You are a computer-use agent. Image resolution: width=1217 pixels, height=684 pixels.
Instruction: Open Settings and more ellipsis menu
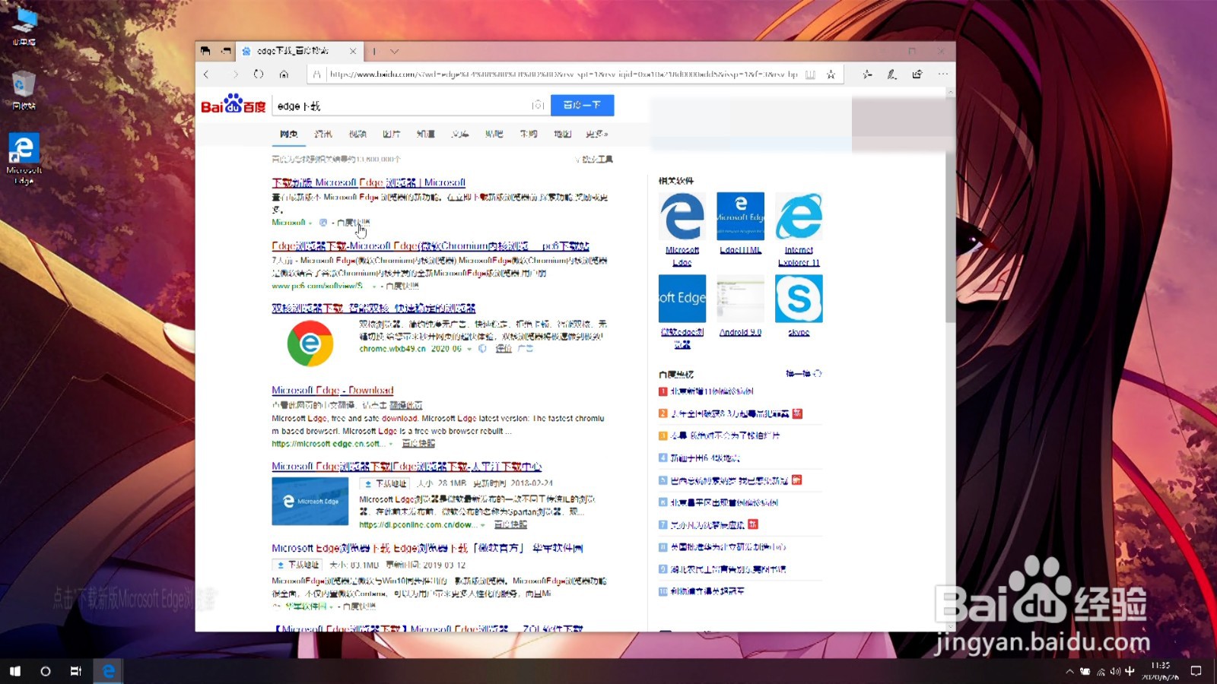coord(943,74)
